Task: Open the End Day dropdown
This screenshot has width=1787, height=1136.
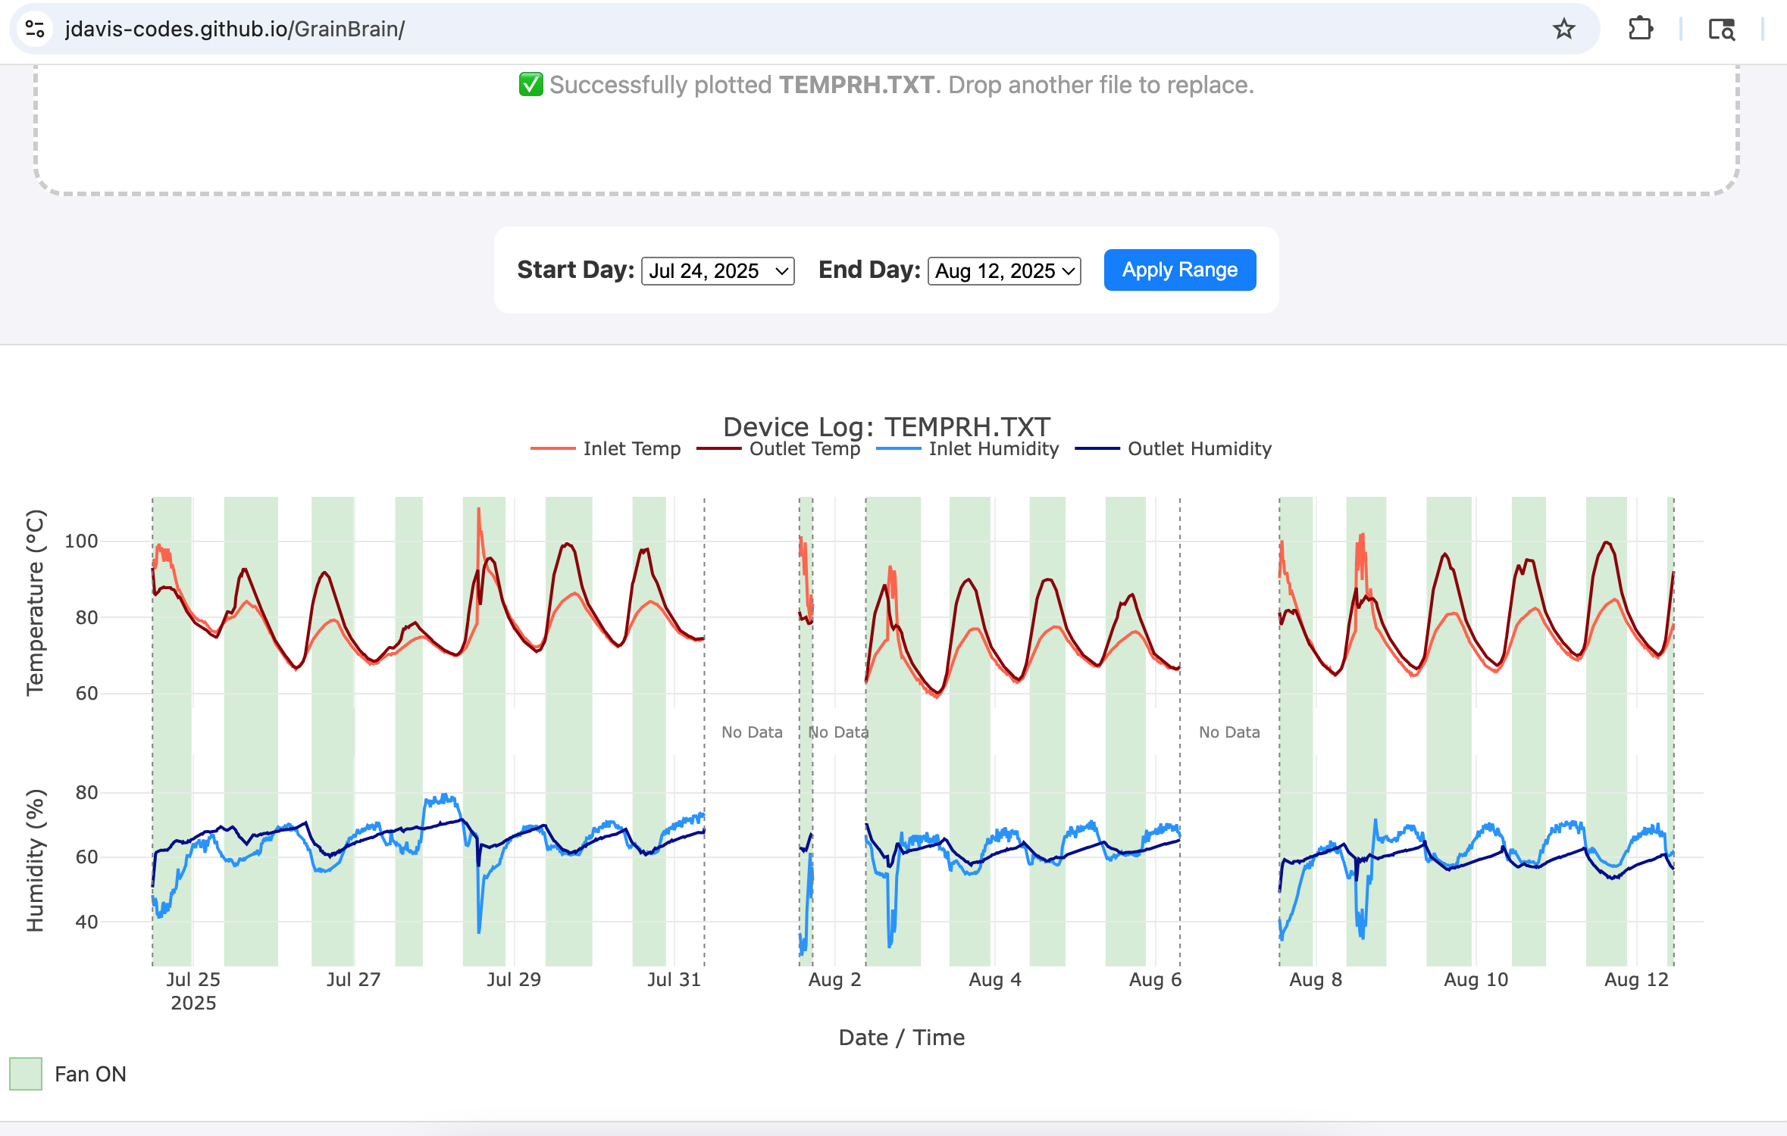Action: coord(1003,271)
